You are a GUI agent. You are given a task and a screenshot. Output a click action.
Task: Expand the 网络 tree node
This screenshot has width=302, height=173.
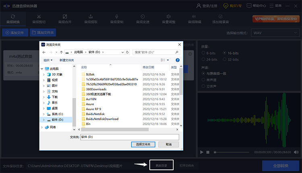[x=42, y=127]
